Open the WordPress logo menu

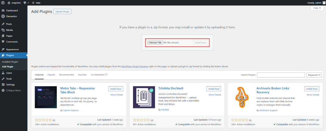pos(3,3)
